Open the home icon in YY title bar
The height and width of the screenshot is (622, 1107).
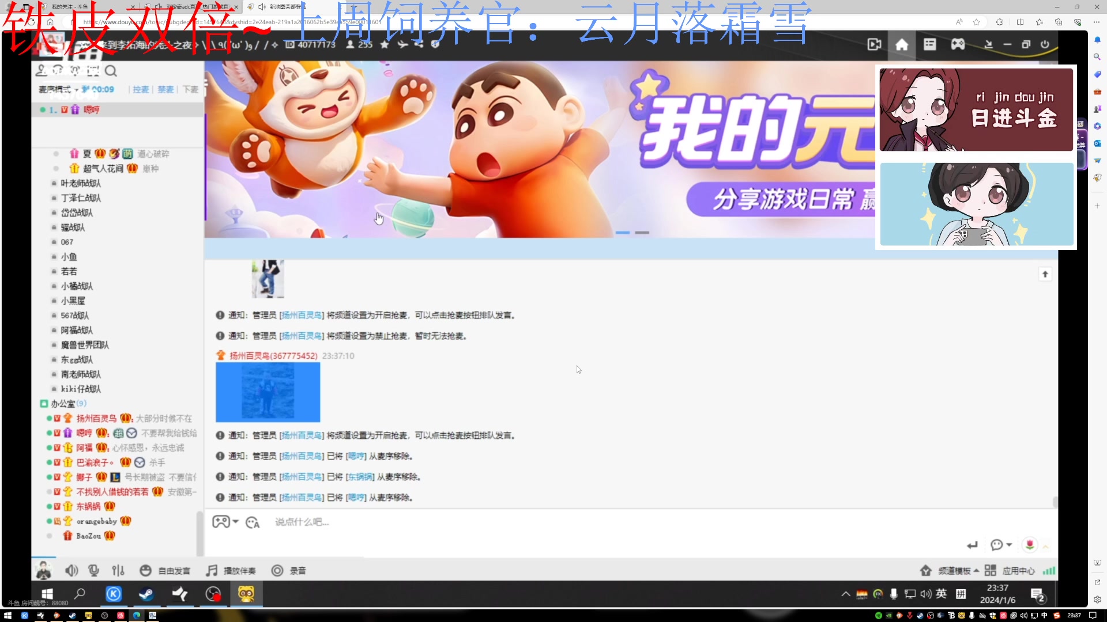pos(902,44)
